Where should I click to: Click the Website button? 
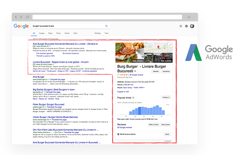(156, 71)
